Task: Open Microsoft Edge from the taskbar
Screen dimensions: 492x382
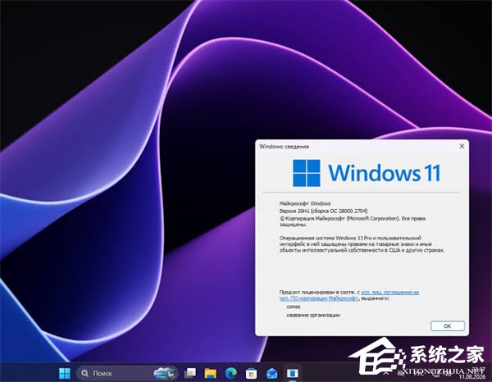Action: 231,373
